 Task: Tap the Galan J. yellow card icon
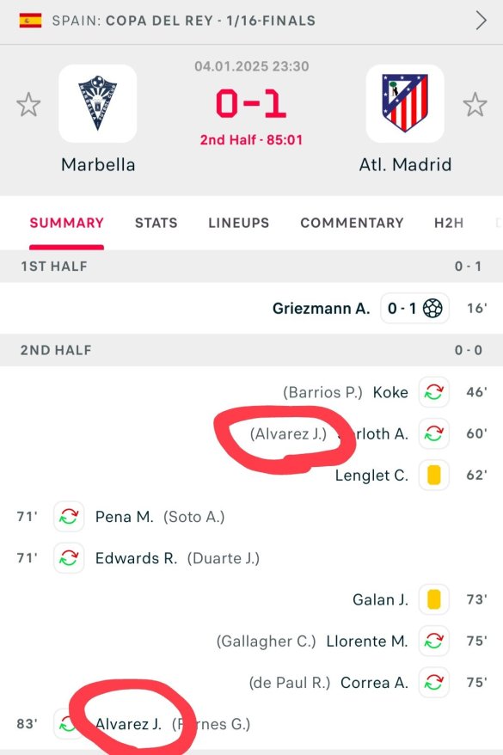[x=434, y=599]
